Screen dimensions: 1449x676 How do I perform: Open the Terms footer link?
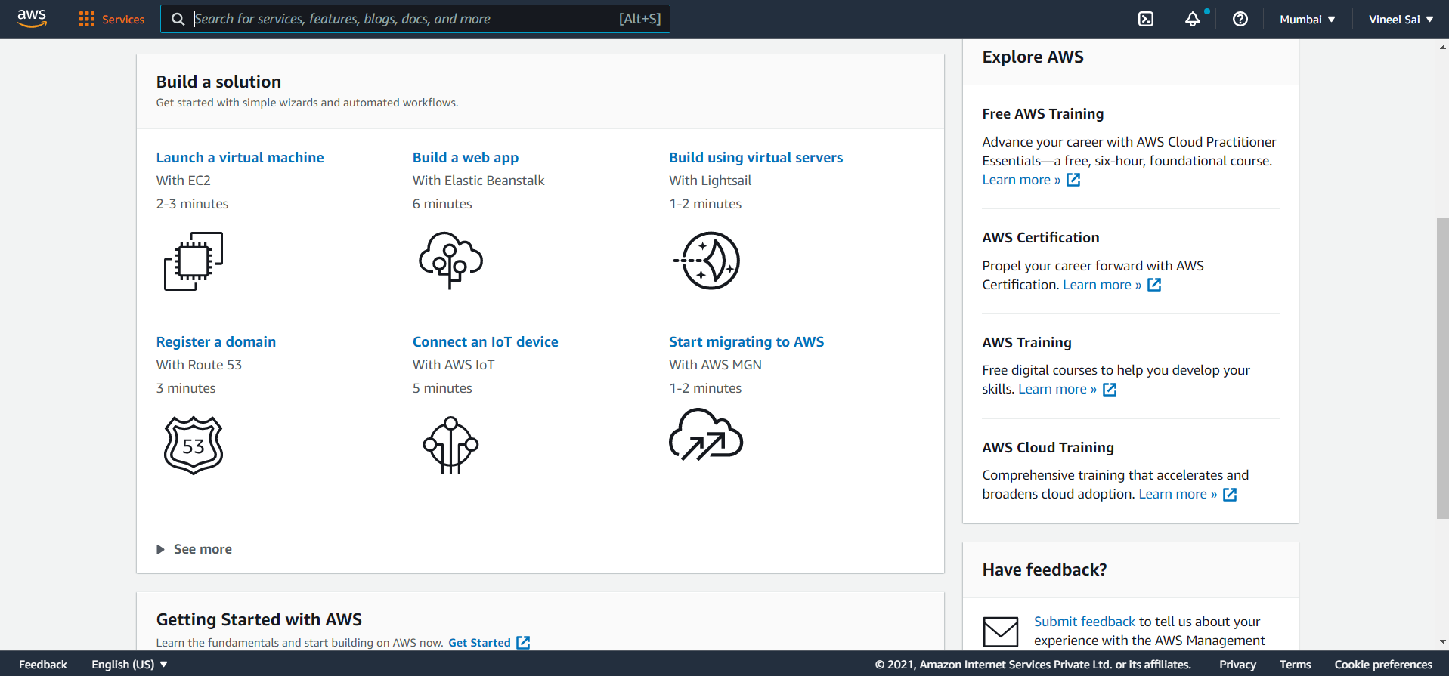point(1295,665)
